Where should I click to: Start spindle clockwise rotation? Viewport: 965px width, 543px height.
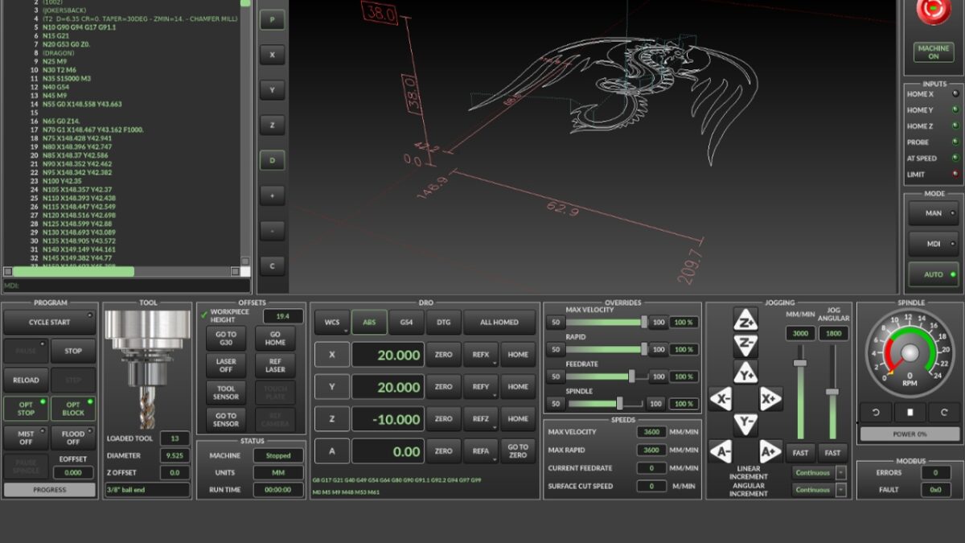pos(944,413)
